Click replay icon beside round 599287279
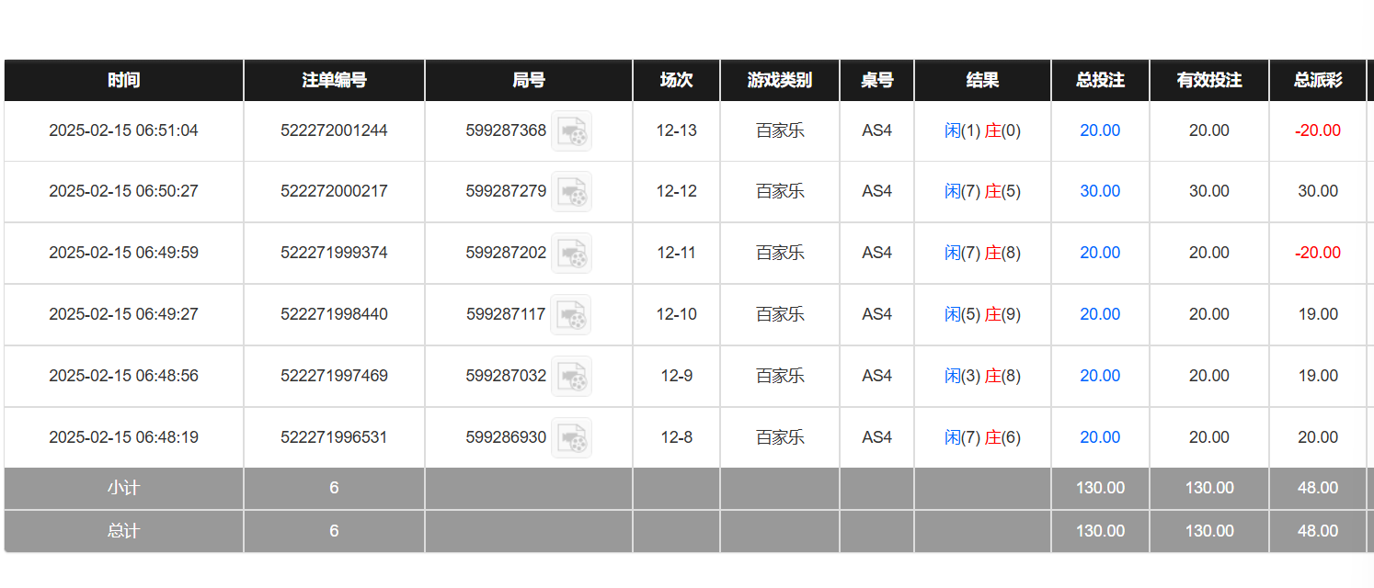This screenshot has width=1374, height=588. (571, 192)
